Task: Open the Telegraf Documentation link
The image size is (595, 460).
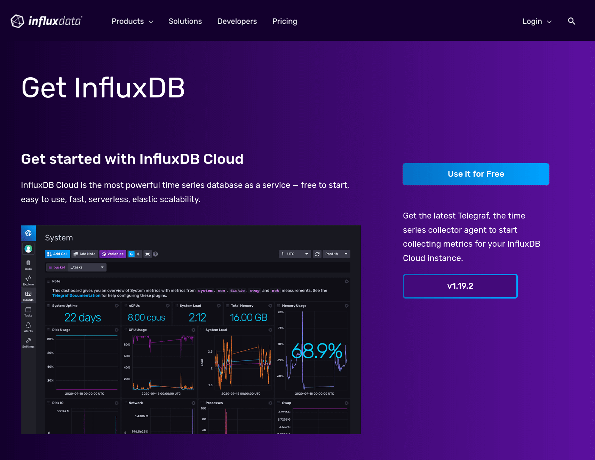Action: (x=76, y=295)
